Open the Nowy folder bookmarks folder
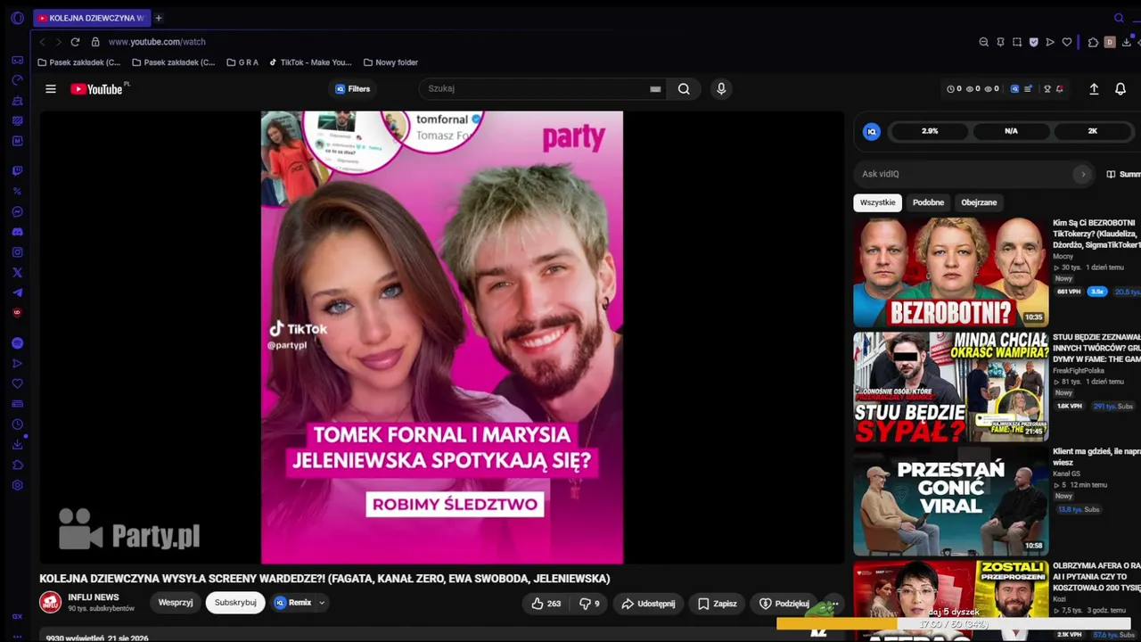This screenshot has width=1141, height=642. 390,62
